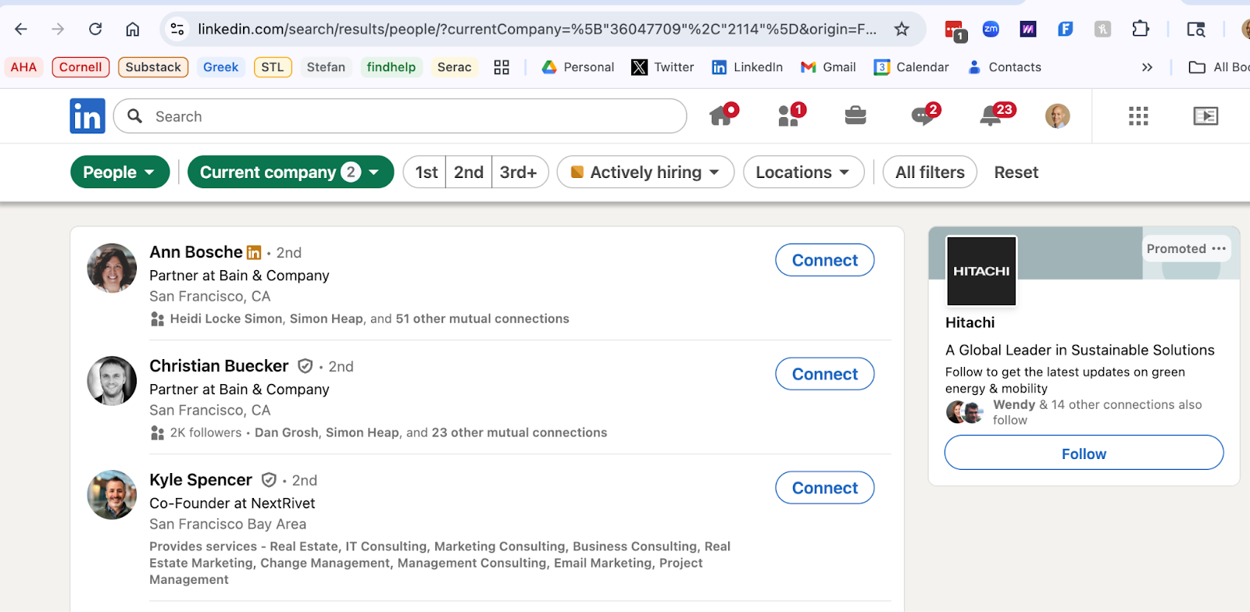This screenshot has height=612, width=1250.
Task: Open Christian Buecker's profile photo
Action: (x=112, y=381)
